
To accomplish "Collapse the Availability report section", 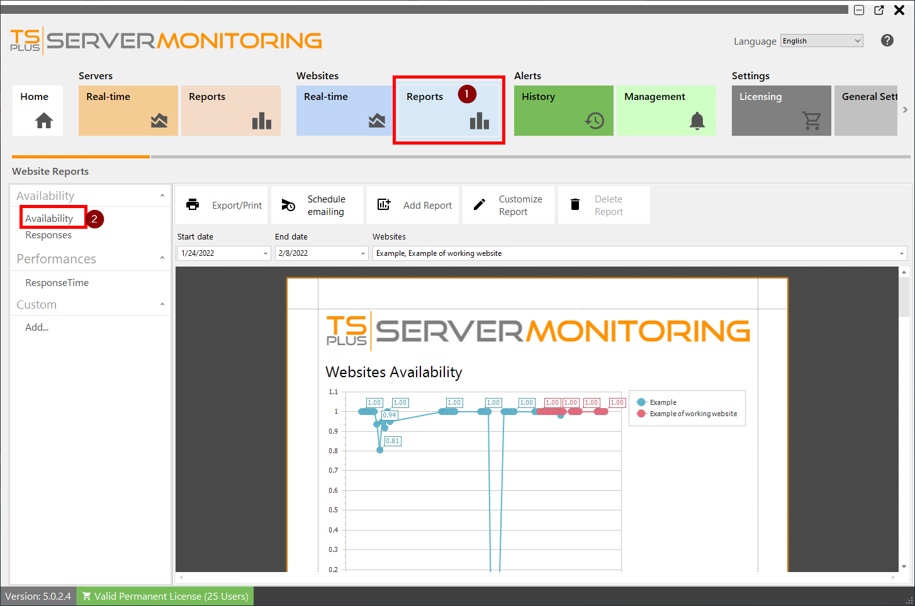I will click(x=162, y=195).
